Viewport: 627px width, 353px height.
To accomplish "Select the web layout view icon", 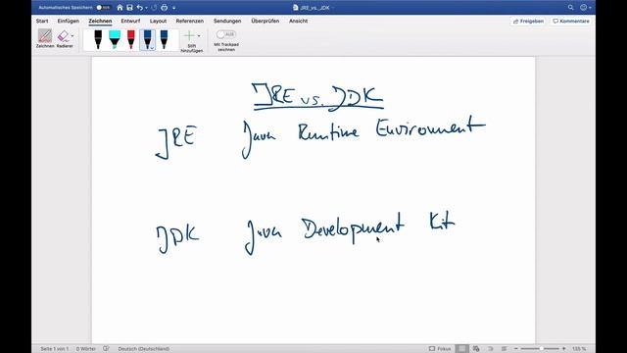I will (x=476, y=349).
